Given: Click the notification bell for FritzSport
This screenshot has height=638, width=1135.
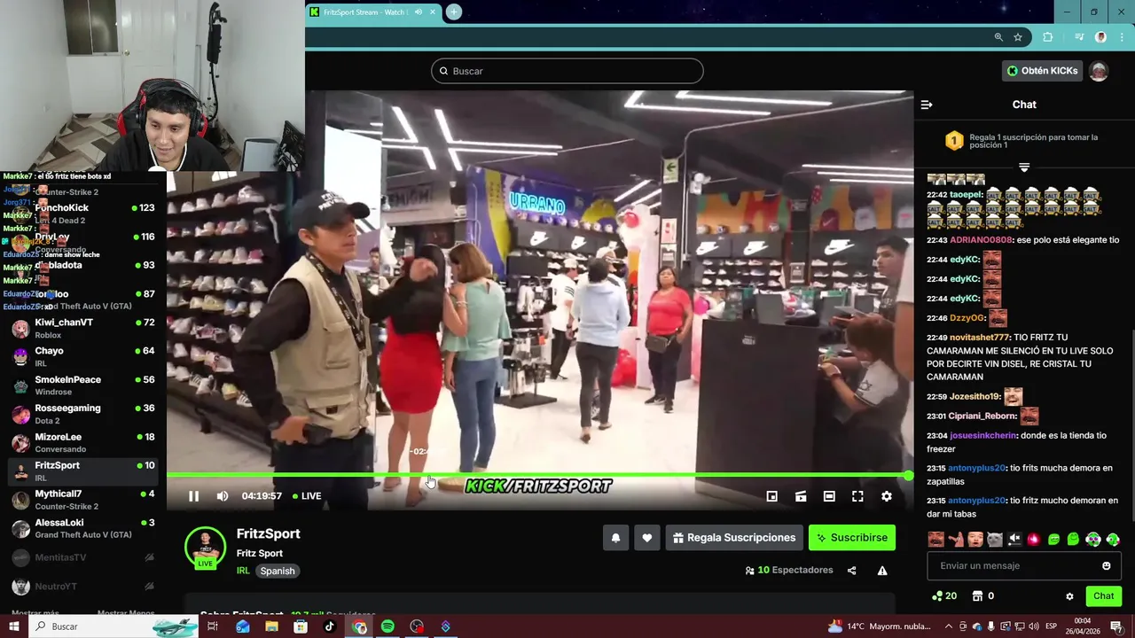Looking at the screenshot, I should click(x=615, y=538).
